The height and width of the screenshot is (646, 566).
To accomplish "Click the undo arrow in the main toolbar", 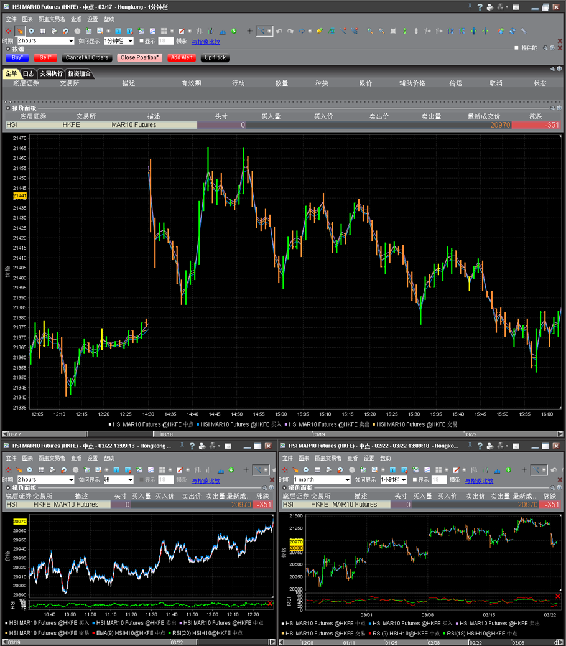I will (x=279, y=31).
